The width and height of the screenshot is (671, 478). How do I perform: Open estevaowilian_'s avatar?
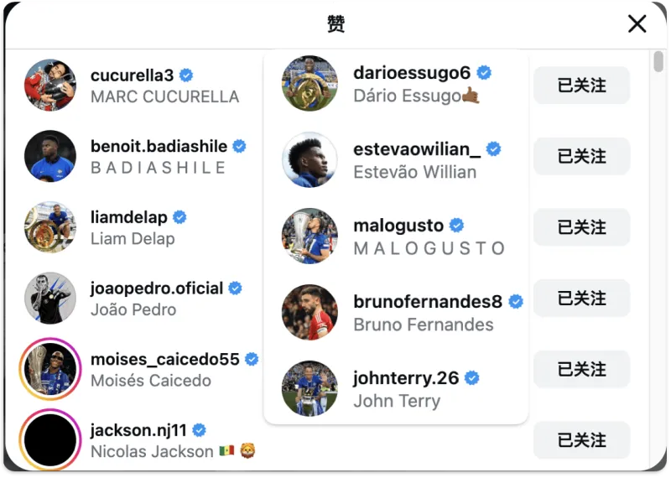(x=309, y=159)
